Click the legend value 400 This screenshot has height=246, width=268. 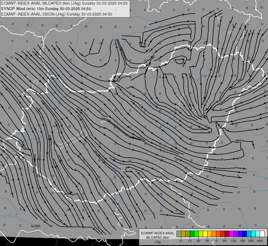point(260,241)
